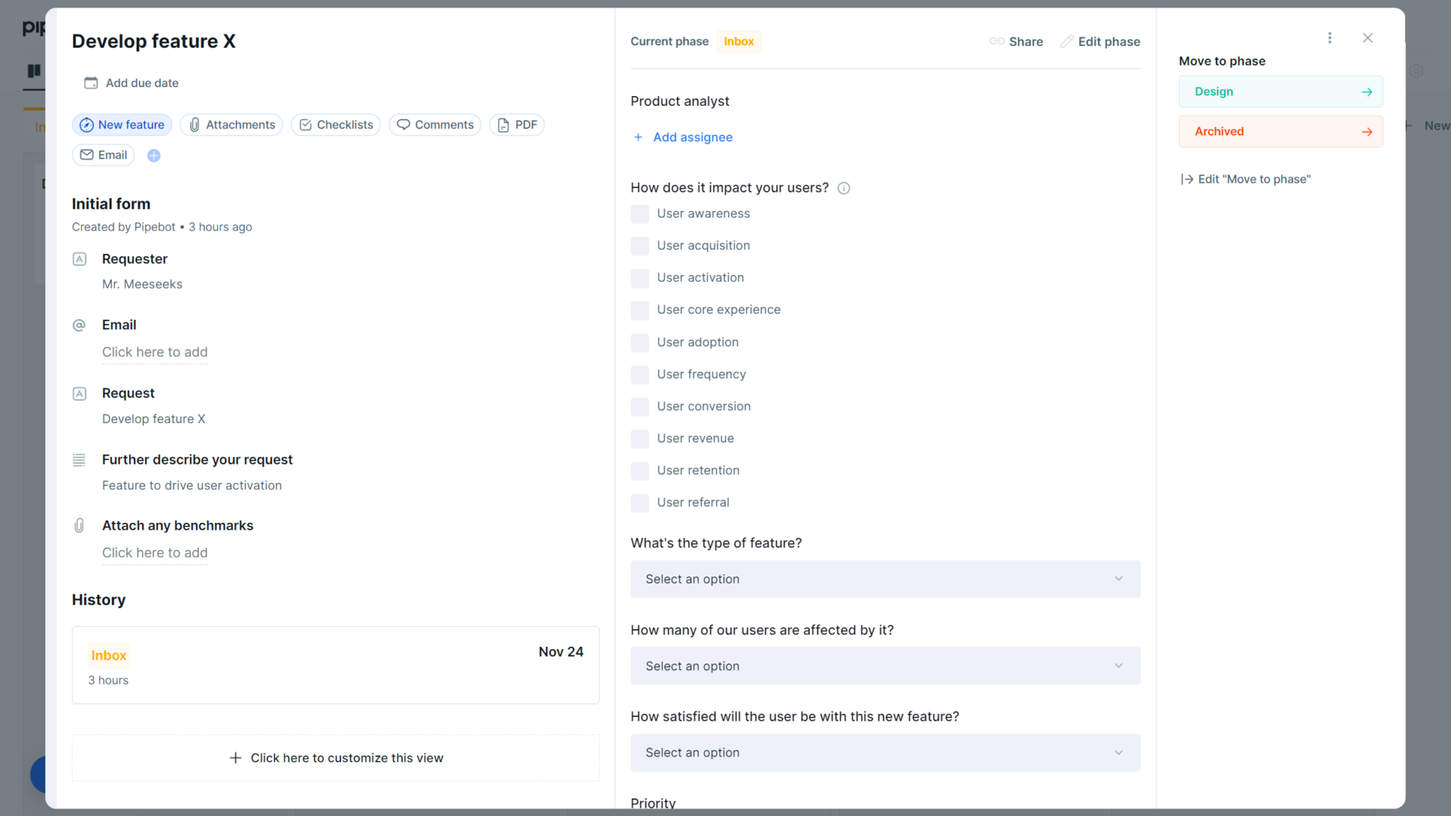Open Comments for this card
Viewport: 1451px width, 816px height.
tap(435, 125)
